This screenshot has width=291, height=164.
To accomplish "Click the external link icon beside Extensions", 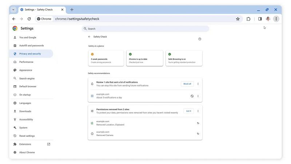I will [x=49, y=144].
